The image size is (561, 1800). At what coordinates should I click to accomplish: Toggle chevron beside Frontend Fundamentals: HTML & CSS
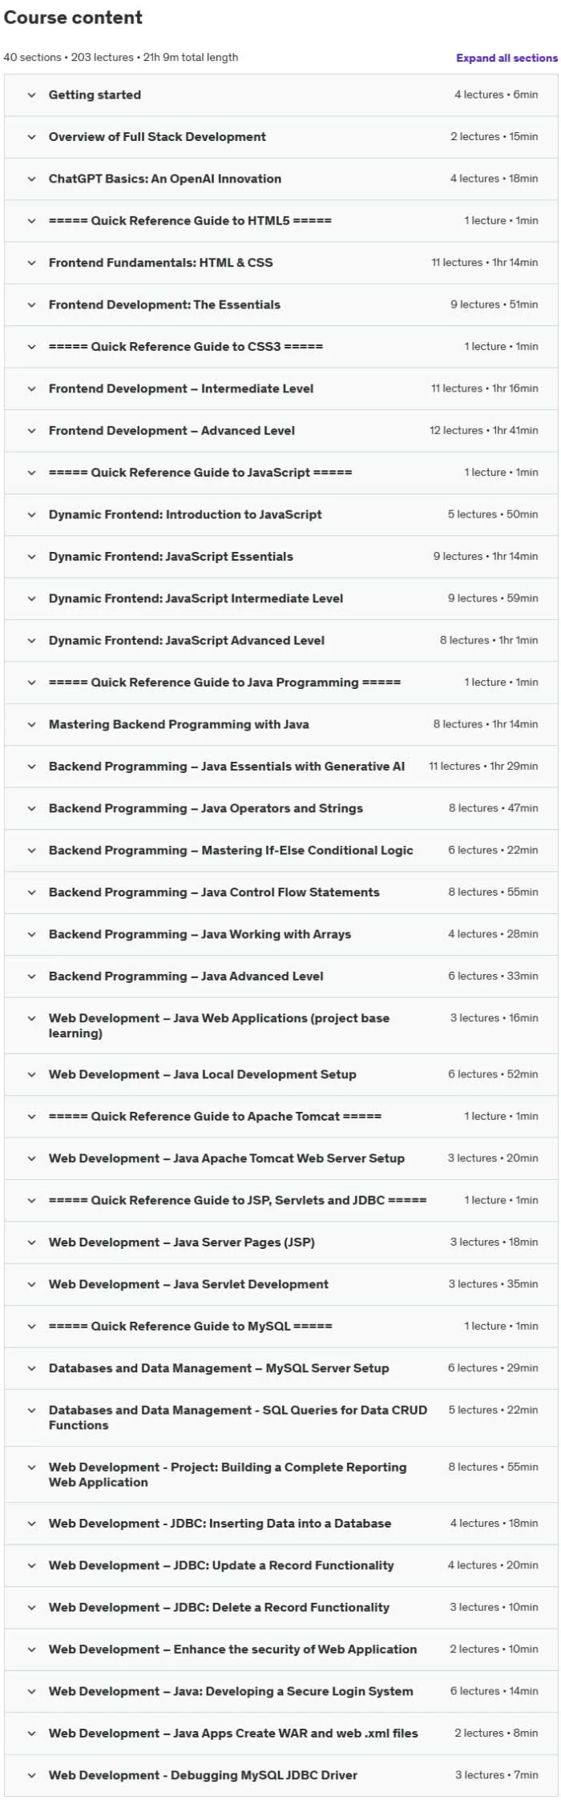31,263
